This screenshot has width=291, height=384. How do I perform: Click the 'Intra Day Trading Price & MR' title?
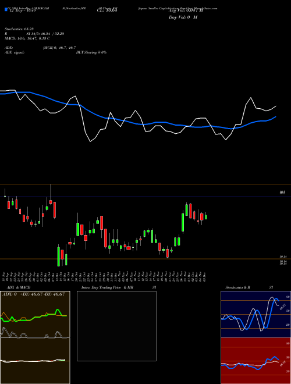pos(107,287)
